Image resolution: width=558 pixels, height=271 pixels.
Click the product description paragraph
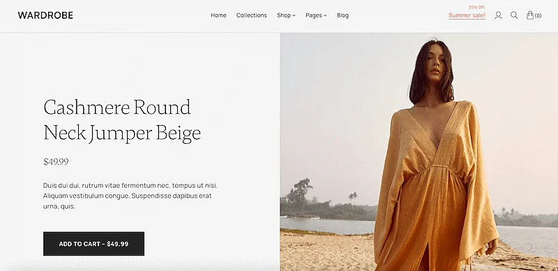coord(130,196)
